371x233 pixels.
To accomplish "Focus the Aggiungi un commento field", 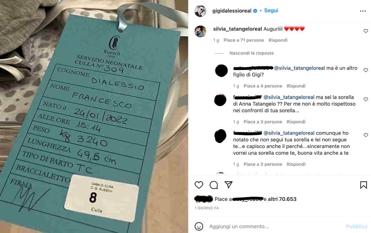I will (275, 226).
